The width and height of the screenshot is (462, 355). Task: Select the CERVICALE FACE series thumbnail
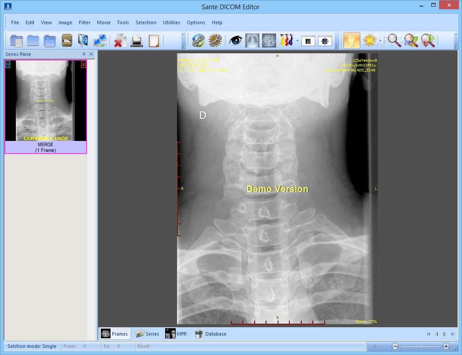coord(46,100)
